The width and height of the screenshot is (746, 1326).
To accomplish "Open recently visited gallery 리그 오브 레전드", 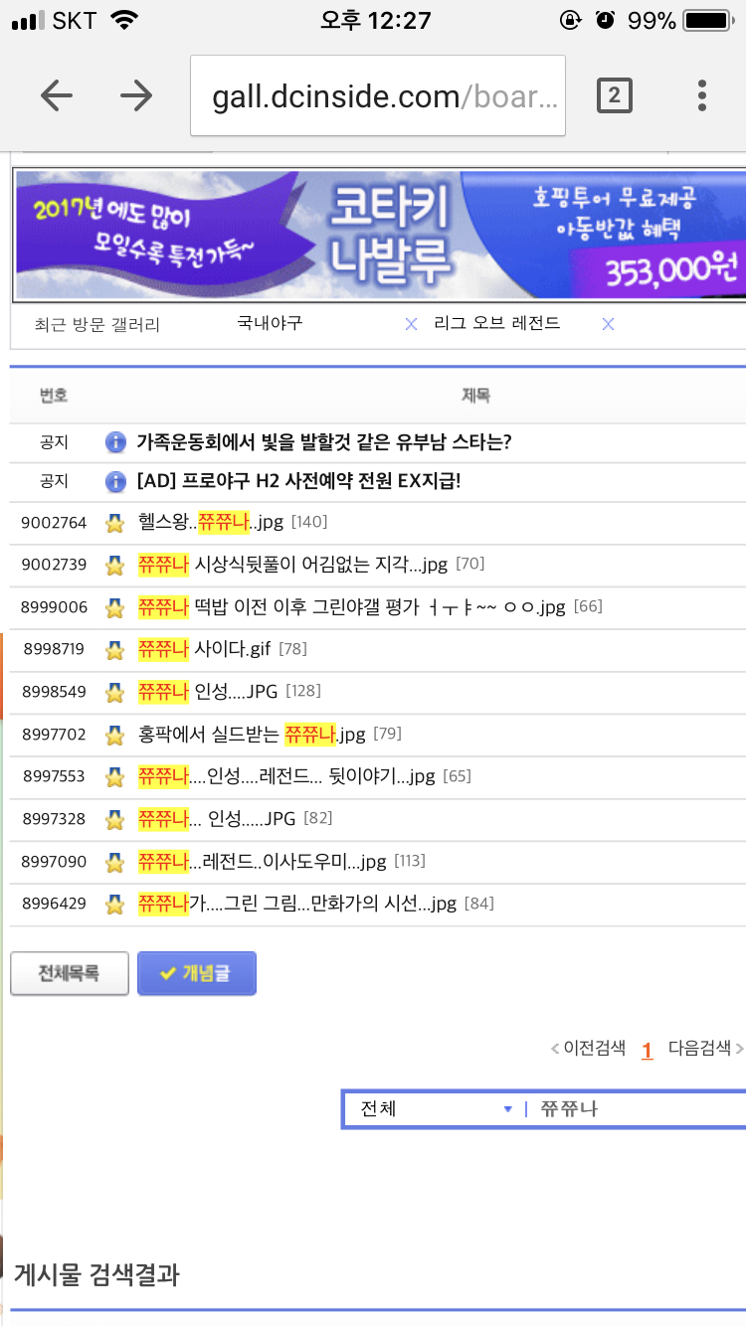I will coord(497,324).
